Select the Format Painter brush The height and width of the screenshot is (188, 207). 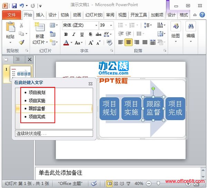pyautogui.click(x=21, y=42)
